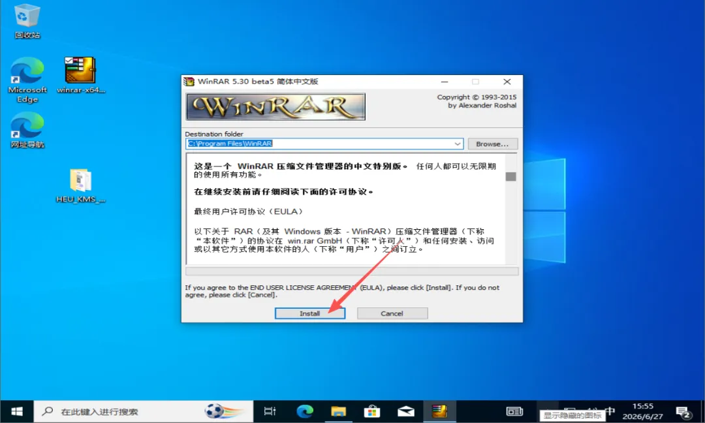The height and width of the screenshot is (423, 705).
Task: Close the WinRAR installer window
Action: point(507,82)
